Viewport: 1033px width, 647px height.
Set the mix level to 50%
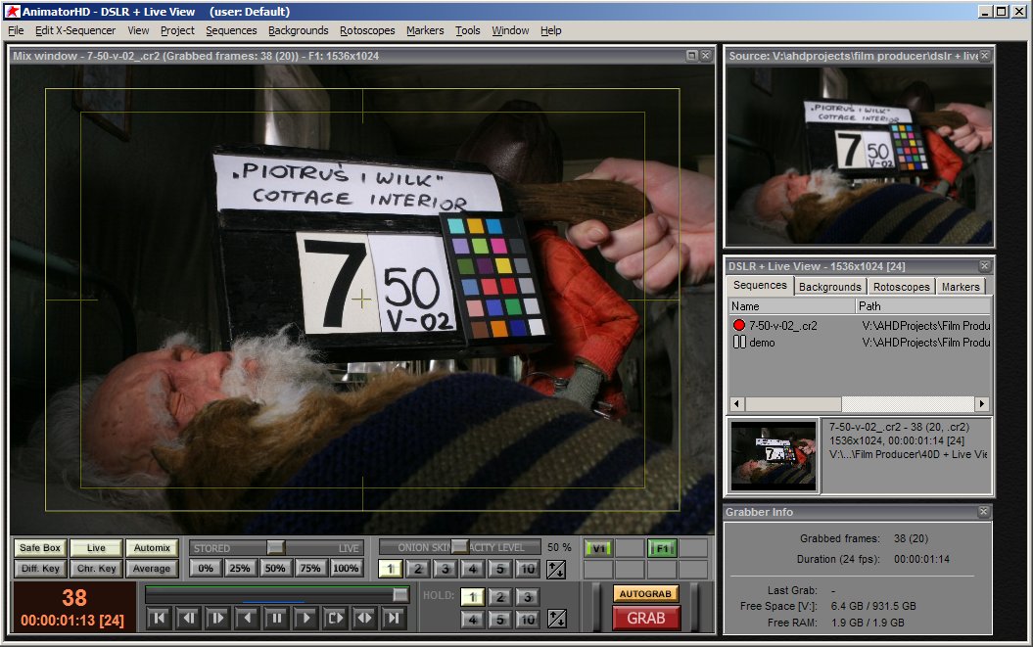point(275,569)
